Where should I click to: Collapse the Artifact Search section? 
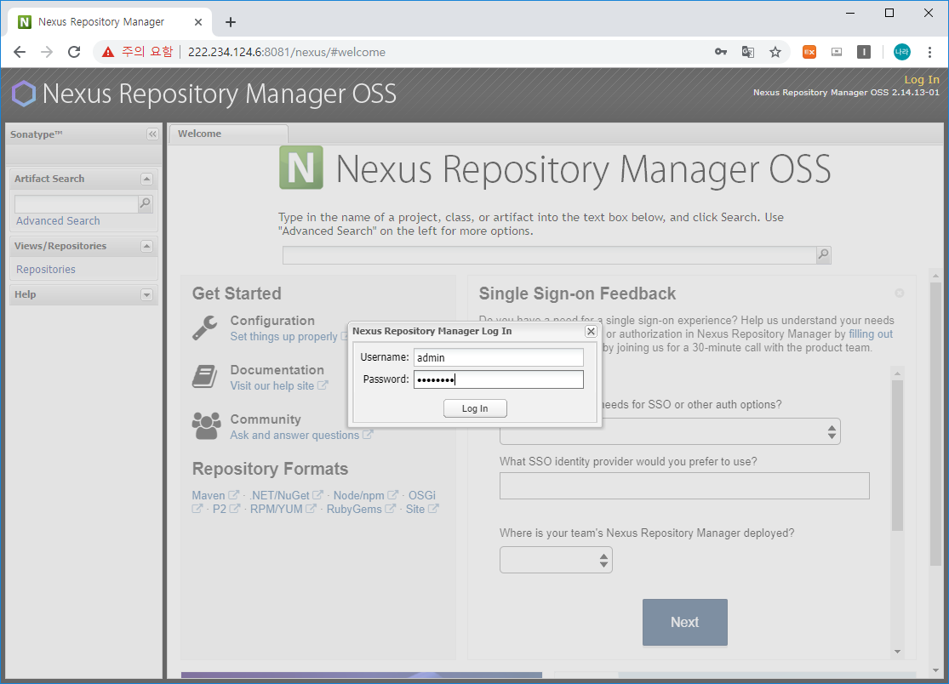[x=146, y=179]
